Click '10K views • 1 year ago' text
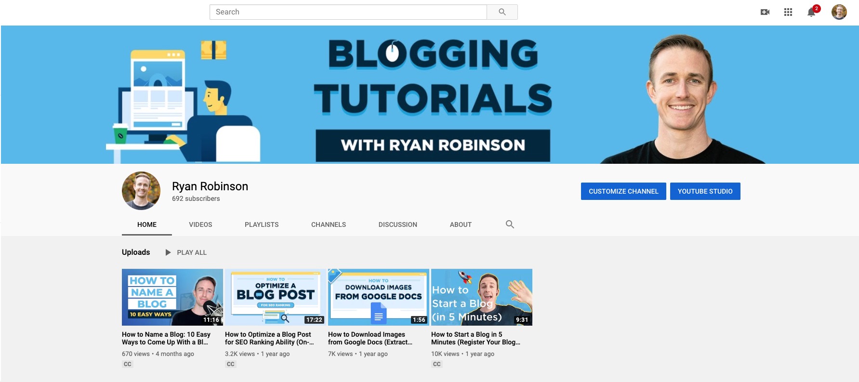Image resolution: width=859 pixels, height=382 pixels. (463, 354)
